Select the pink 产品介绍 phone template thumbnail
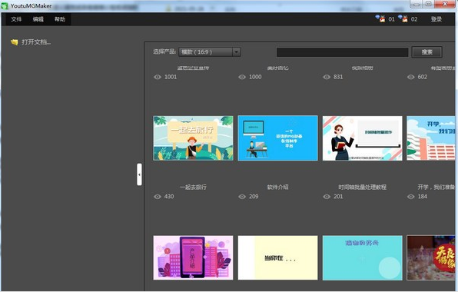 pos(193,258)
